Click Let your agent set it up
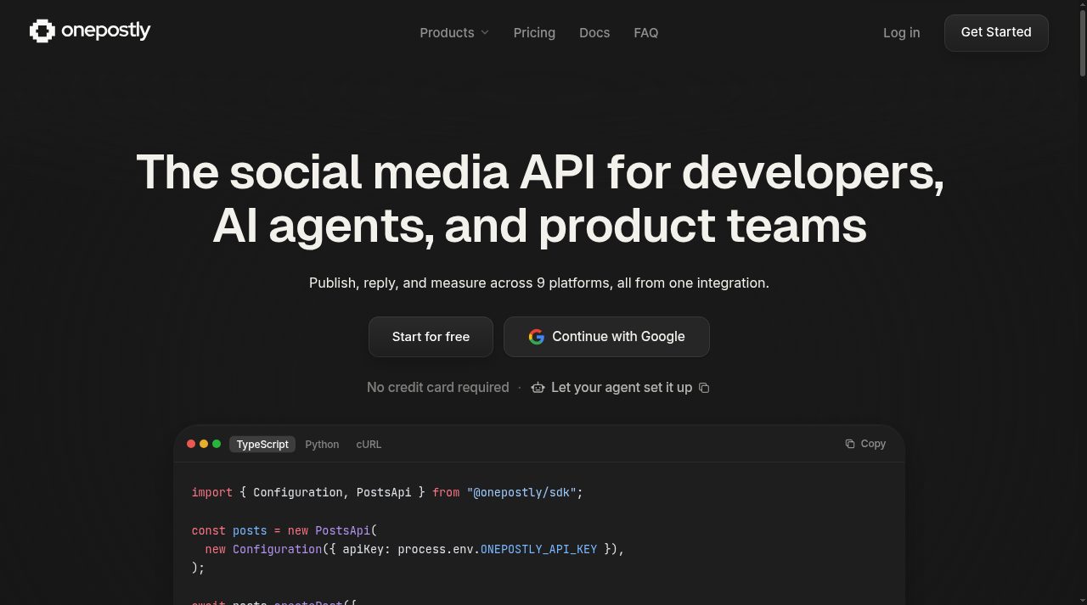Viewport: 1087px width, 605px height. [622, 388]
